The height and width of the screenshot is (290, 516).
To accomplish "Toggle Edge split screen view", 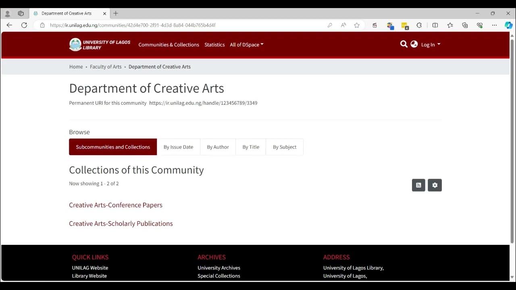I will 435,25.
